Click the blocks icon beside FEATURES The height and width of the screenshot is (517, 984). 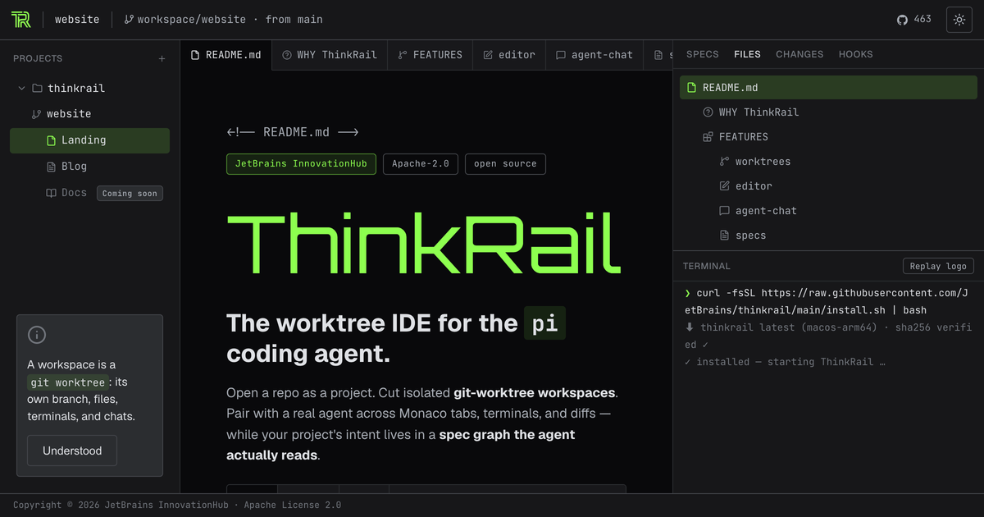click(x=708, y=137)
